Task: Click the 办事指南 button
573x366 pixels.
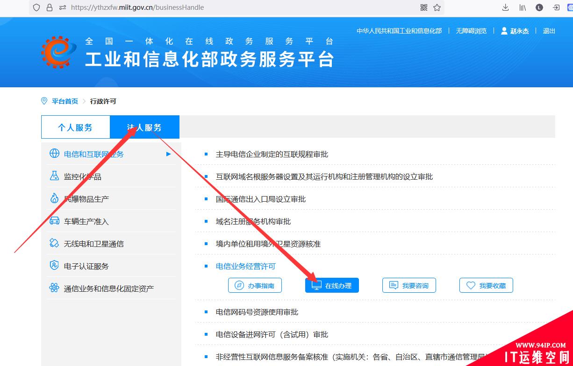Action: pos(255,285)
